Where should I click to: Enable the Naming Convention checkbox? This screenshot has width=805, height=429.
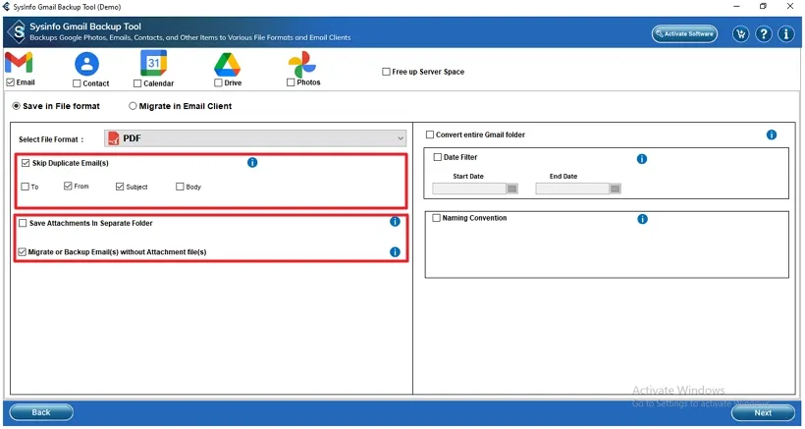[x=437, y=218]
